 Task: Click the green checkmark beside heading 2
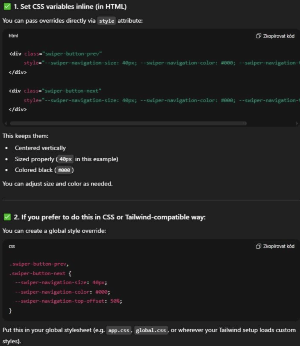tap(7, 217)
